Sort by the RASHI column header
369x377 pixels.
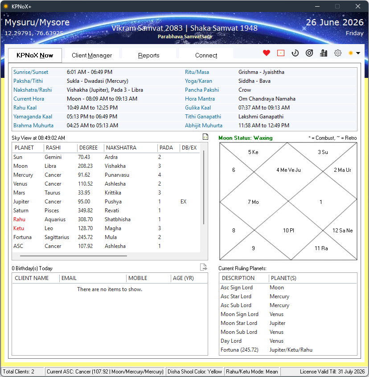pyautogui.click(x=61, y=148)
